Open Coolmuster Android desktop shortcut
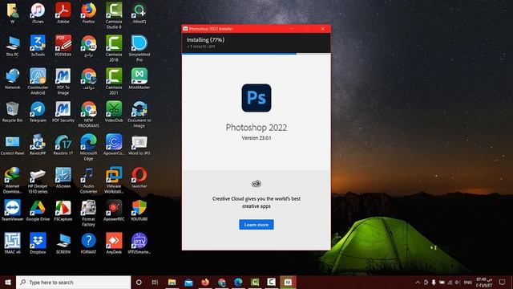Image resolution: width=513 pixels, height=289 pixels. tap(38, 82)
